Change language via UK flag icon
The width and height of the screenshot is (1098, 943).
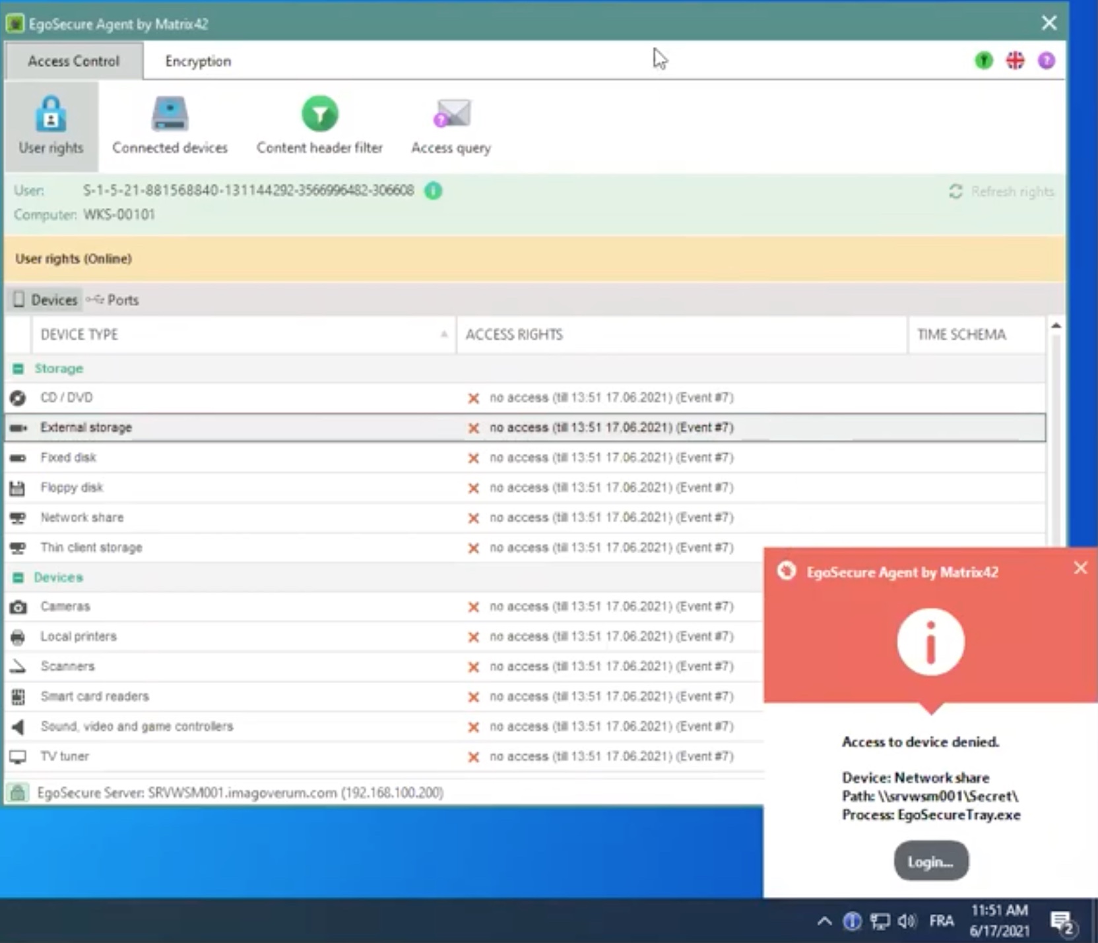1015,61
